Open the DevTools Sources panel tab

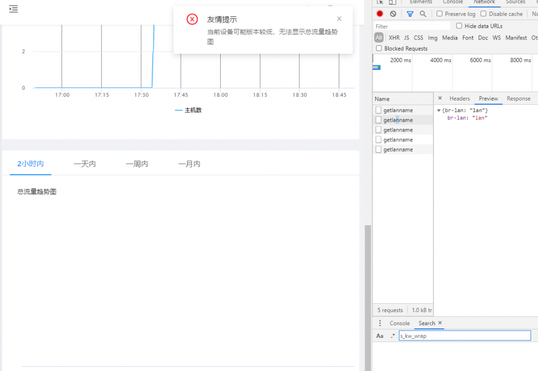click(515, 2)
